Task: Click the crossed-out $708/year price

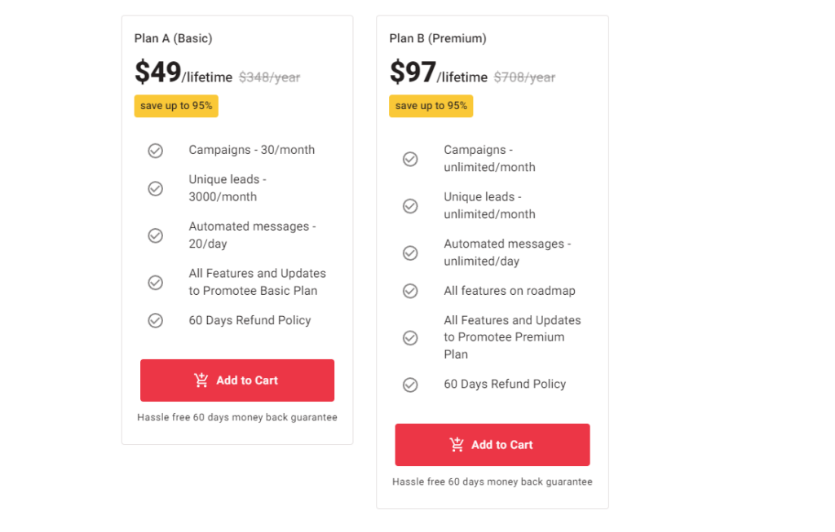Action: pos(524,77)
